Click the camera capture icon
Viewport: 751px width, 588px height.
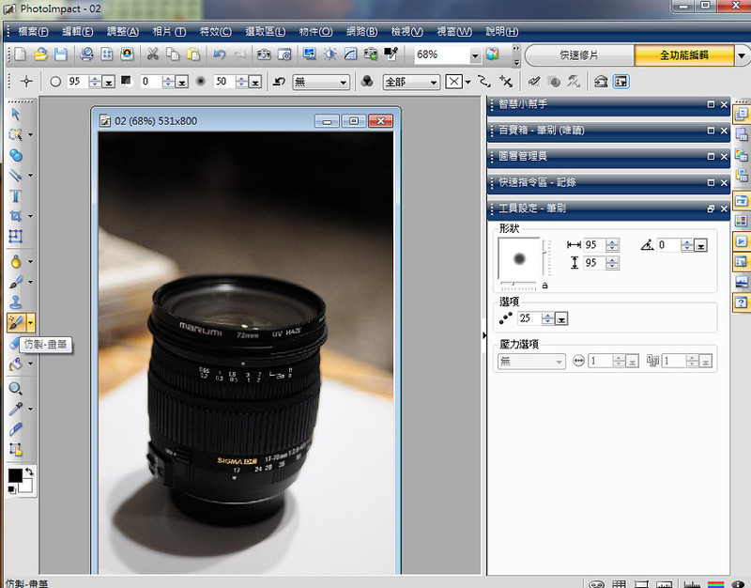(x=264, y=54)
